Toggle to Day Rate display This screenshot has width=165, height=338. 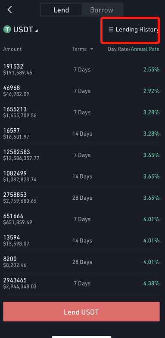coord(118,49)
